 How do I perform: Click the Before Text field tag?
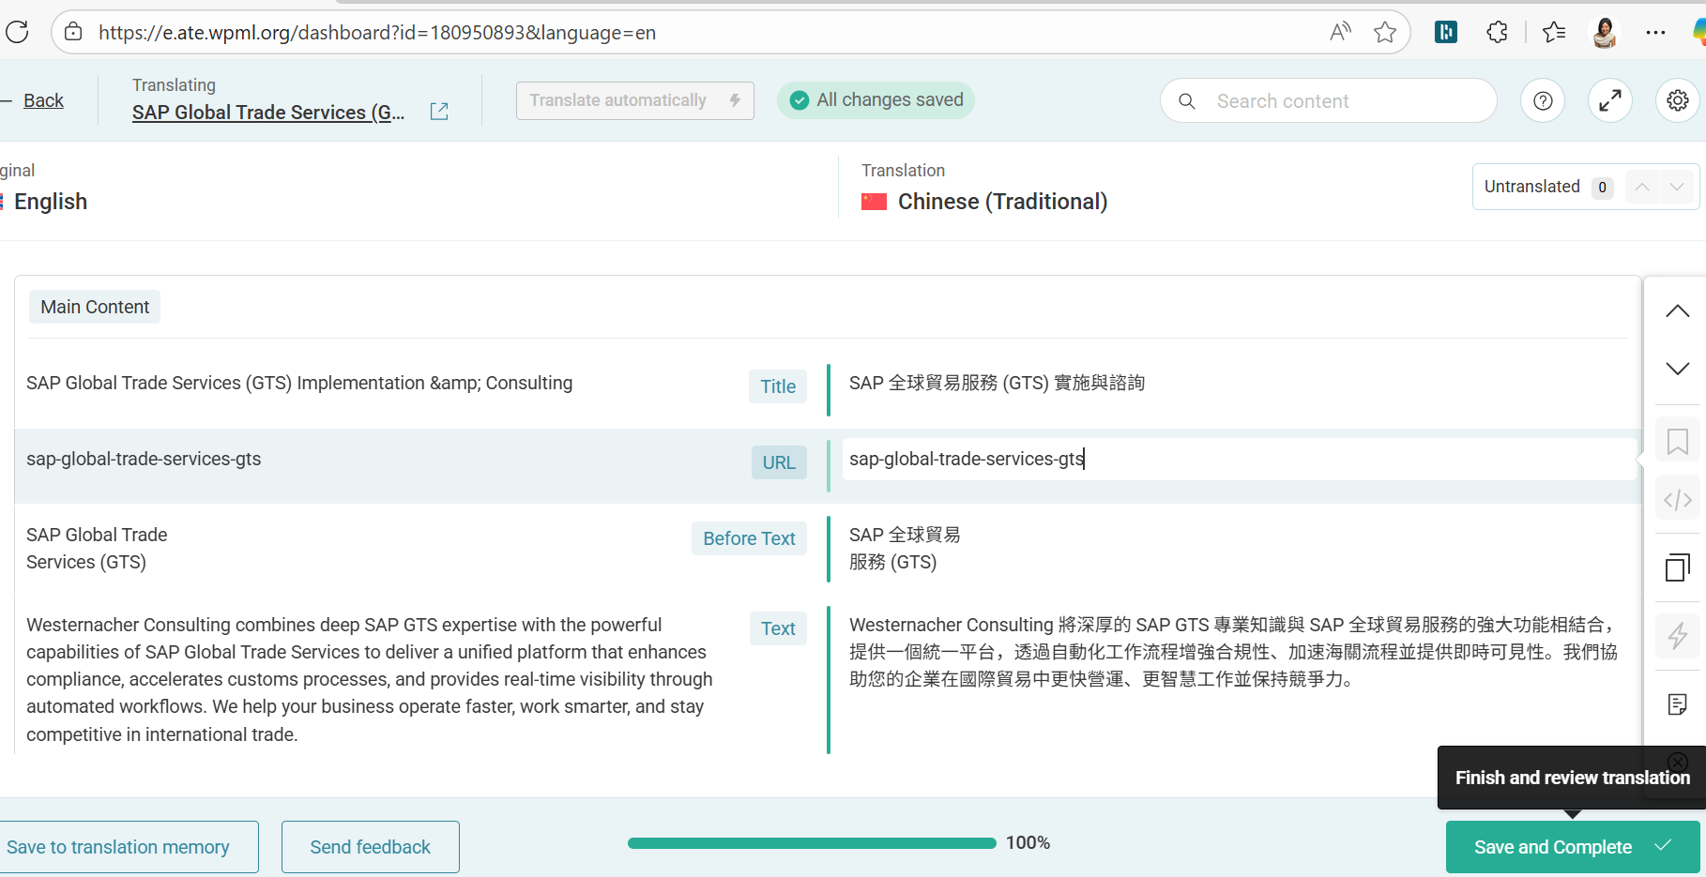point(750,538)
